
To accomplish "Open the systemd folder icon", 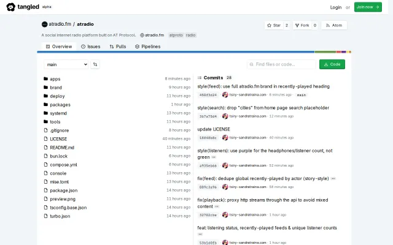I will (x=45, y=113).
